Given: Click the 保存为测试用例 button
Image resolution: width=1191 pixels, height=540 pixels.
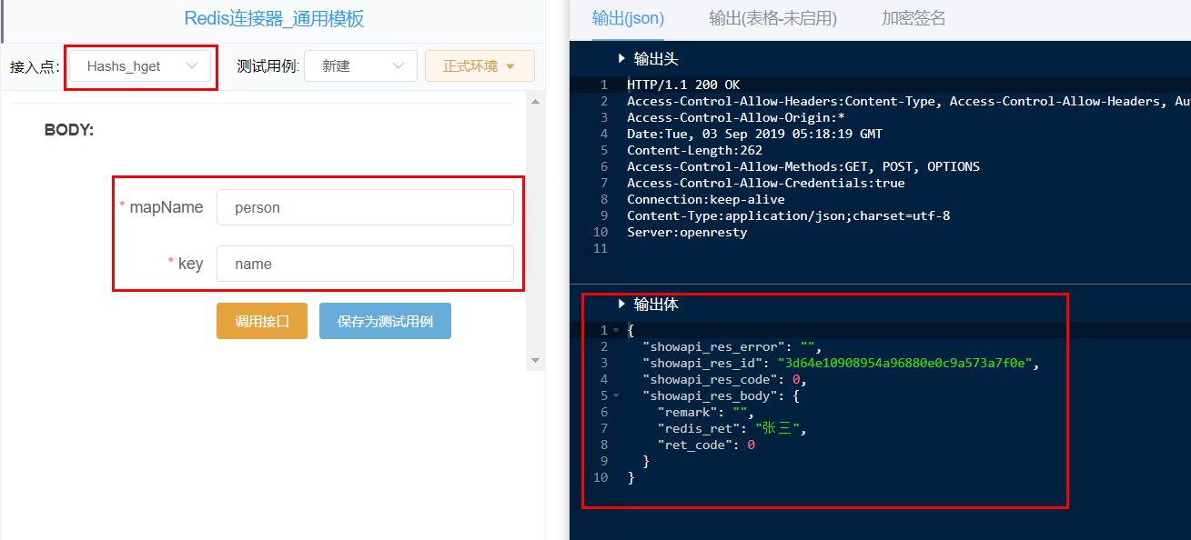Looking at the screenshot, I should (x=385, y=321).
